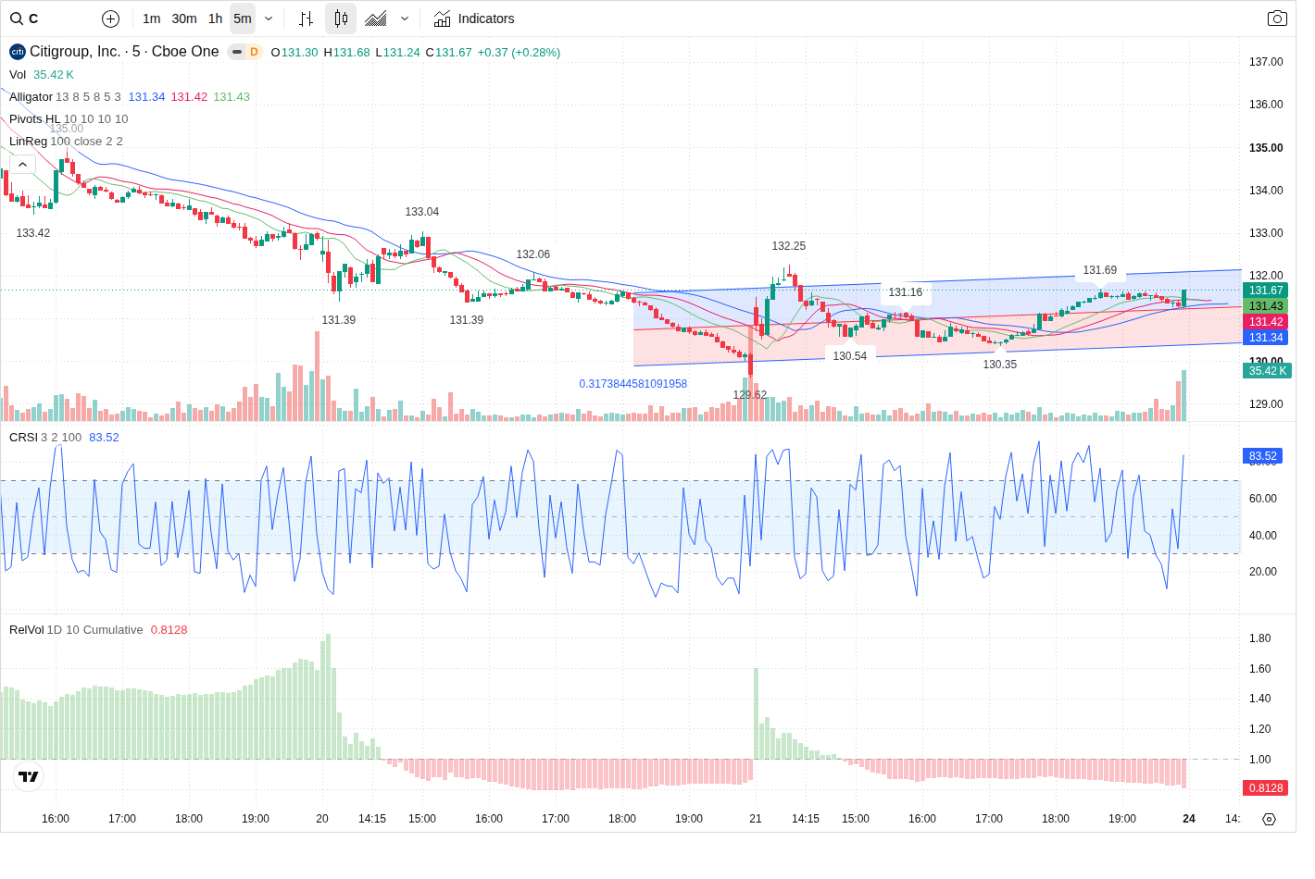This screenshot has width=1315, height=879.
Task: Take a chart snapshot with camera icon
Action: pyautogui.click(x=1277, y=19)
